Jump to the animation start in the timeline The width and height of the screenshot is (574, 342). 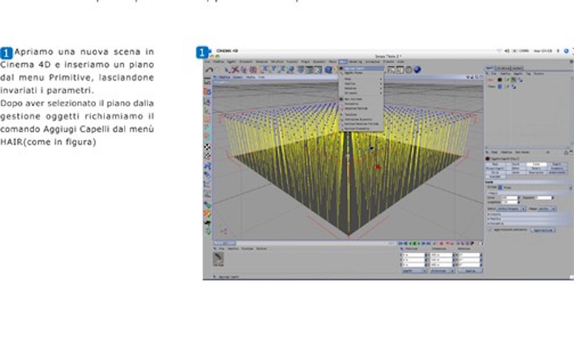point(400,243)
